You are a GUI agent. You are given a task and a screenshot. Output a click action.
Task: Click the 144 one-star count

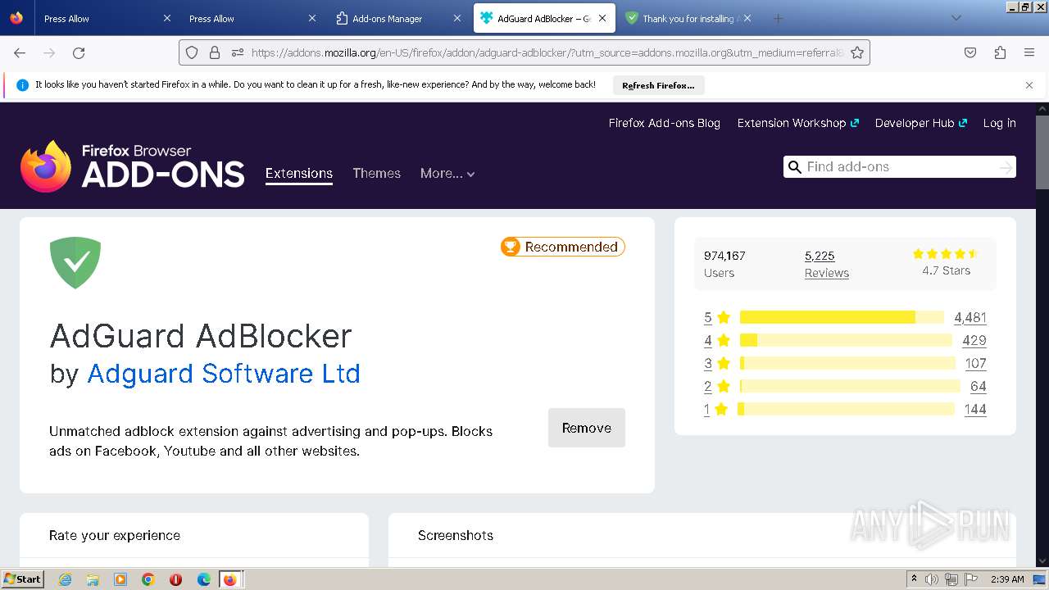coord(975,409)
